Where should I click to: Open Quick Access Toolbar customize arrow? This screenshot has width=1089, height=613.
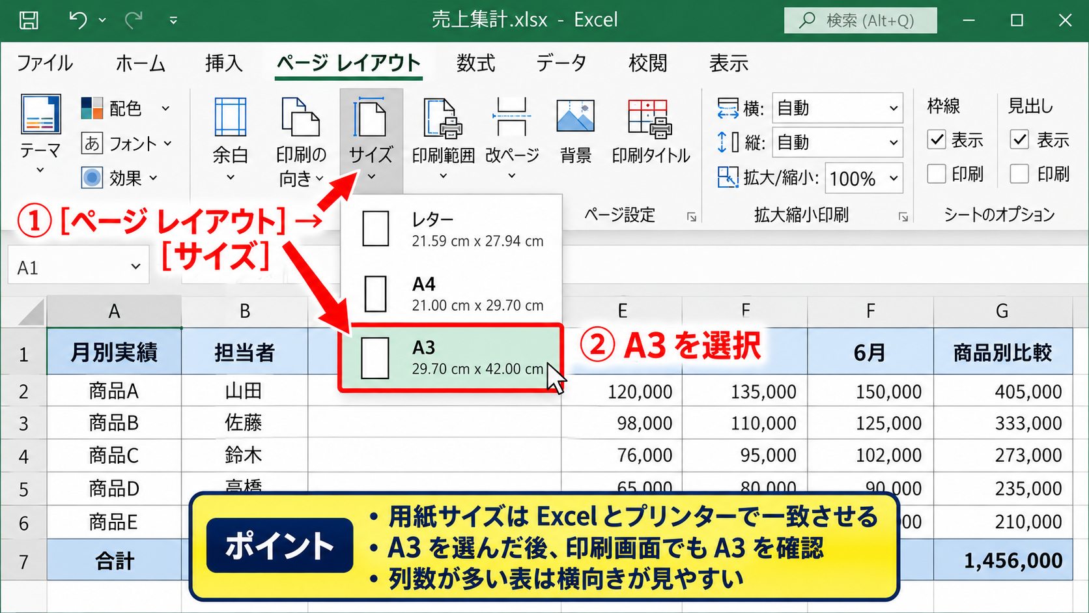tap(173, 20)
